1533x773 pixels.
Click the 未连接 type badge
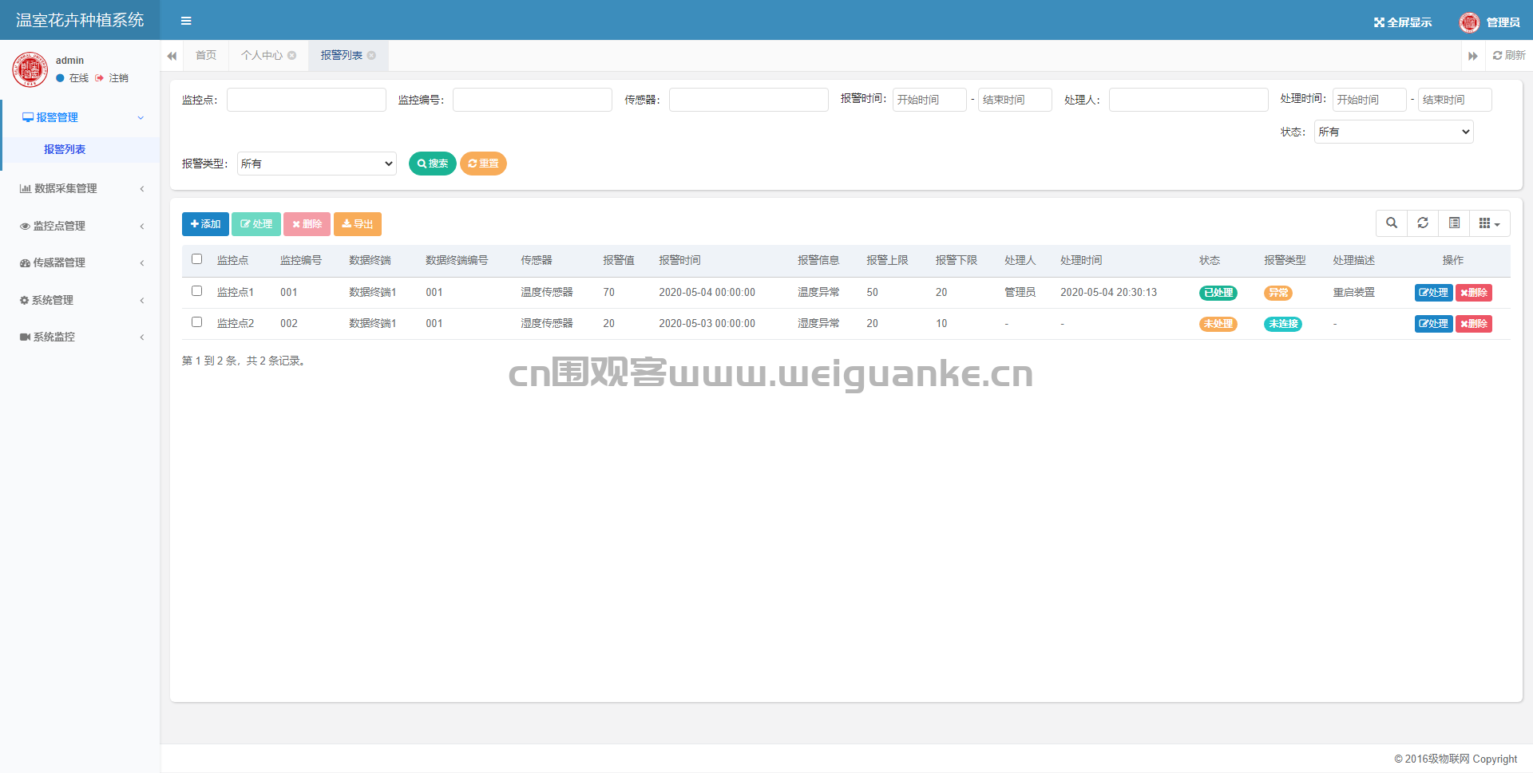tap(1283, 324)
